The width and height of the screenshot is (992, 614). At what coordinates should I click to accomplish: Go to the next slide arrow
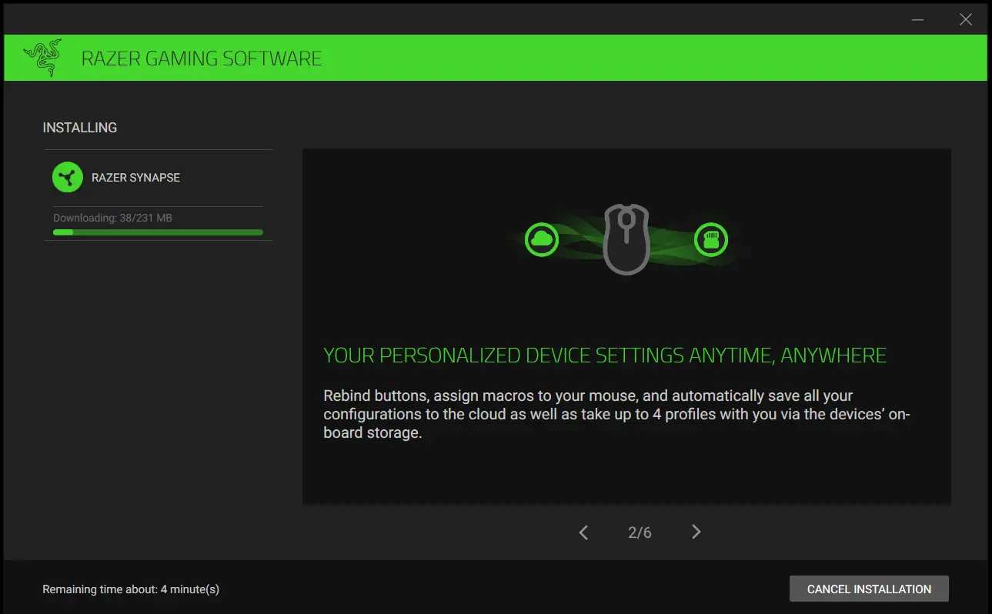696,532
